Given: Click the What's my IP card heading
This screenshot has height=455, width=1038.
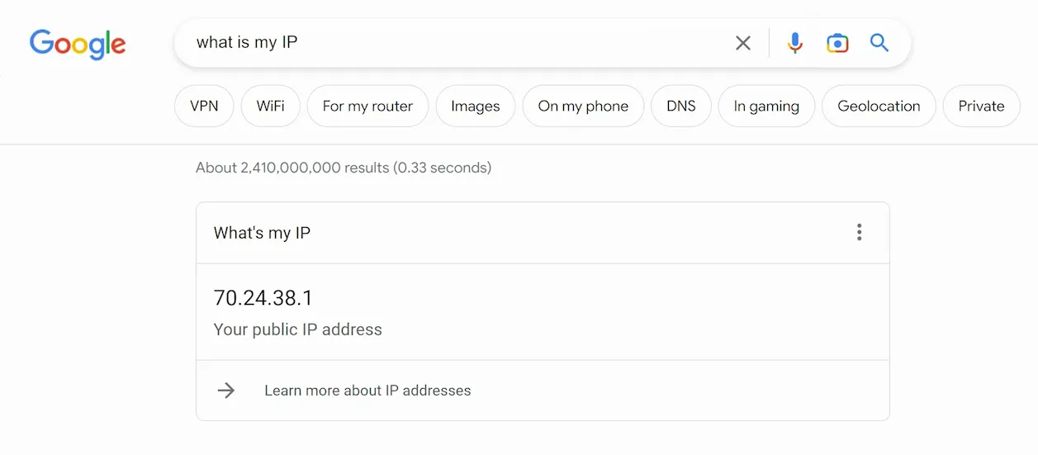Looking at the screenshot, I should click(x=262, y=233).
